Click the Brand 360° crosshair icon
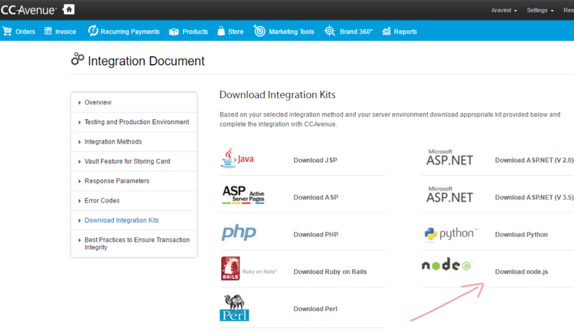 coord(330,31)
